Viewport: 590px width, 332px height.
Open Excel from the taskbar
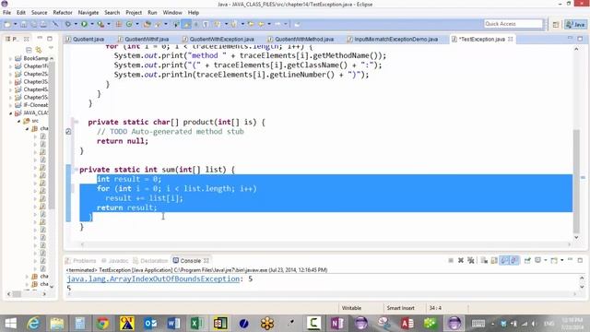pyautogui.click(x=196, y=323)
